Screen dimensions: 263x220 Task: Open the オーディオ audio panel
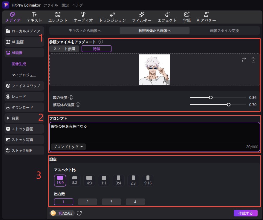click(83, 17)
